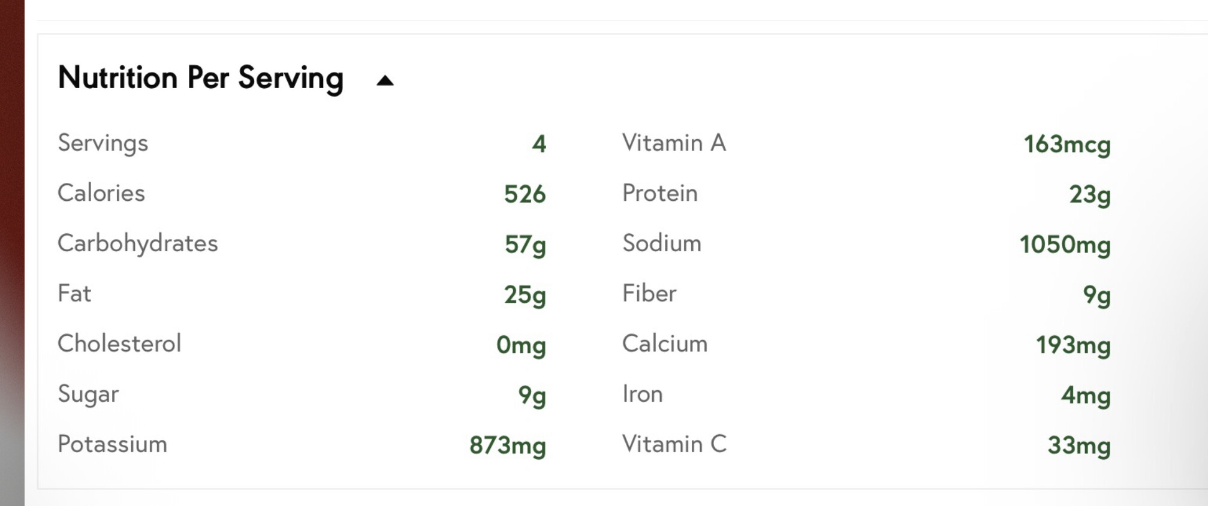
Task: Click the Nutrition Per Serving heading
Action: pyautogui.click(x=200, y=78)
